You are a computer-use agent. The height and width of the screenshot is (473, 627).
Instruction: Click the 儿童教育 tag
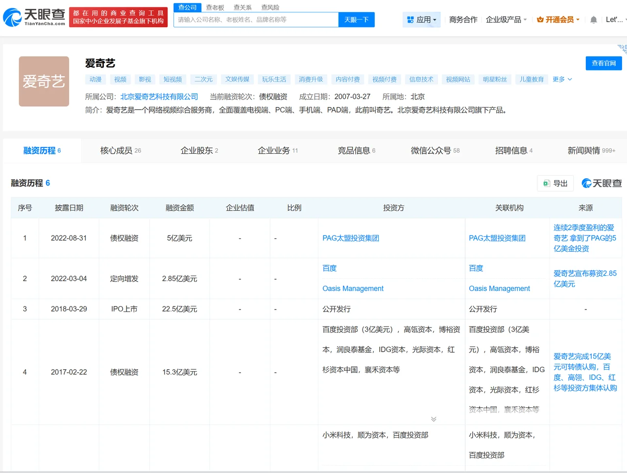click(531, 79)
